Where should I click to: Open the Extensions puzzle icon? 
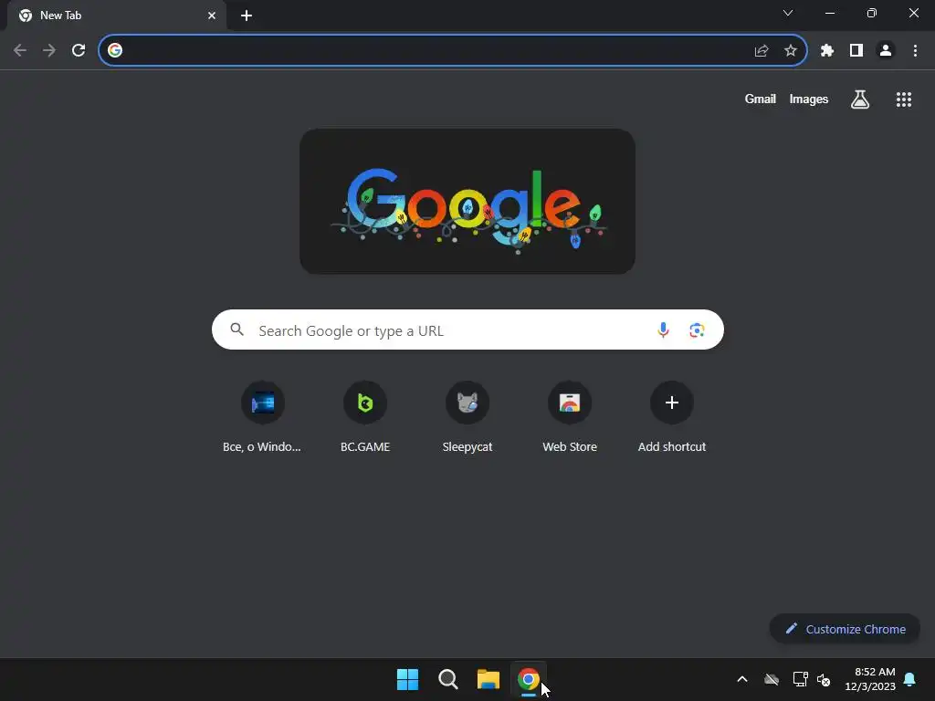827,51
